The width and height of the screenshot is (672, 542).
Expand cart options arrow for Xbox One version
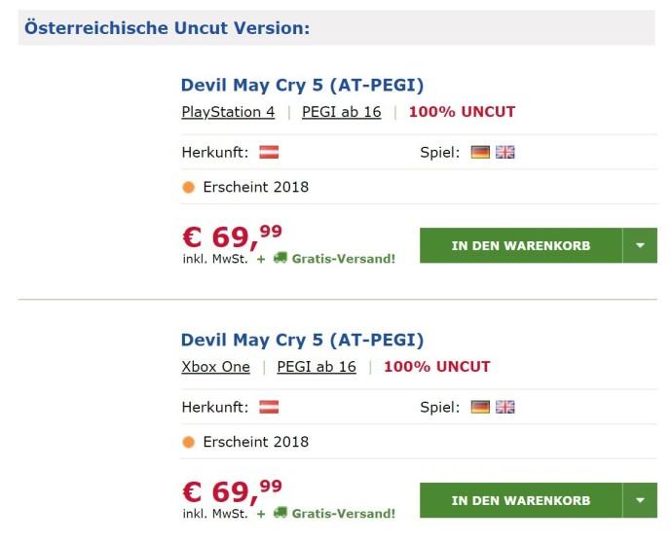click(640, 500)
